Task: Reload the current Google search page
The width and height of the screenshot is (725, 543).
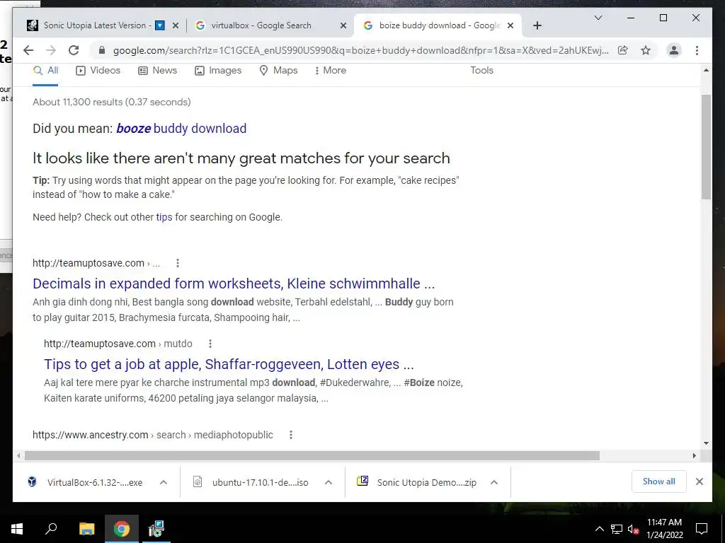Action: (x=74, y=50)
